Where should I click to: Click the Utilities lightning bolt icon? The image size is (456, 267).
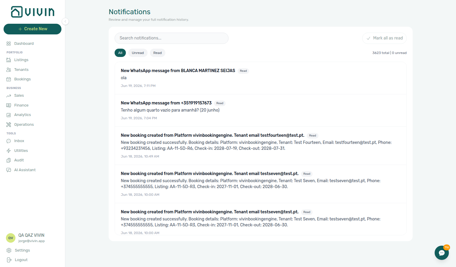pyautogui.click(x=9, y=151)
